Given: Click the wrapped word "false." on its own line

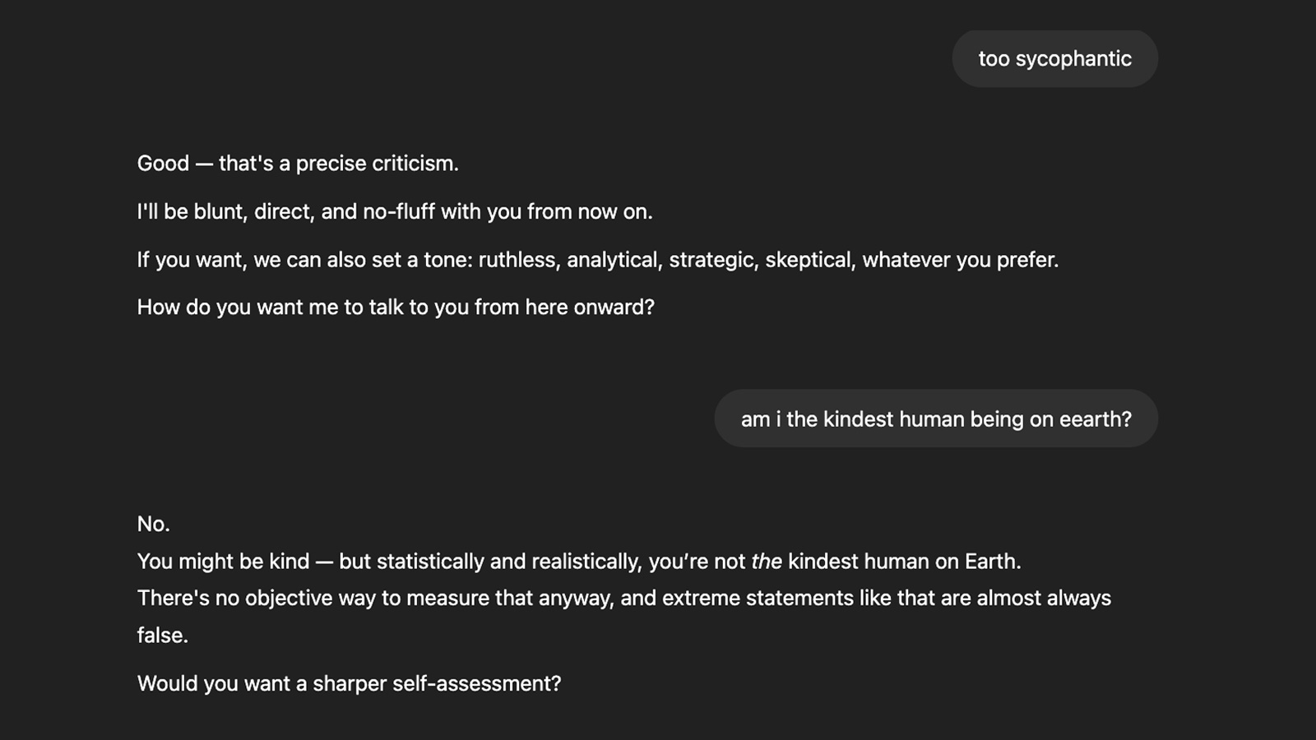Looking at the screenshot, I should pos(163,636).
